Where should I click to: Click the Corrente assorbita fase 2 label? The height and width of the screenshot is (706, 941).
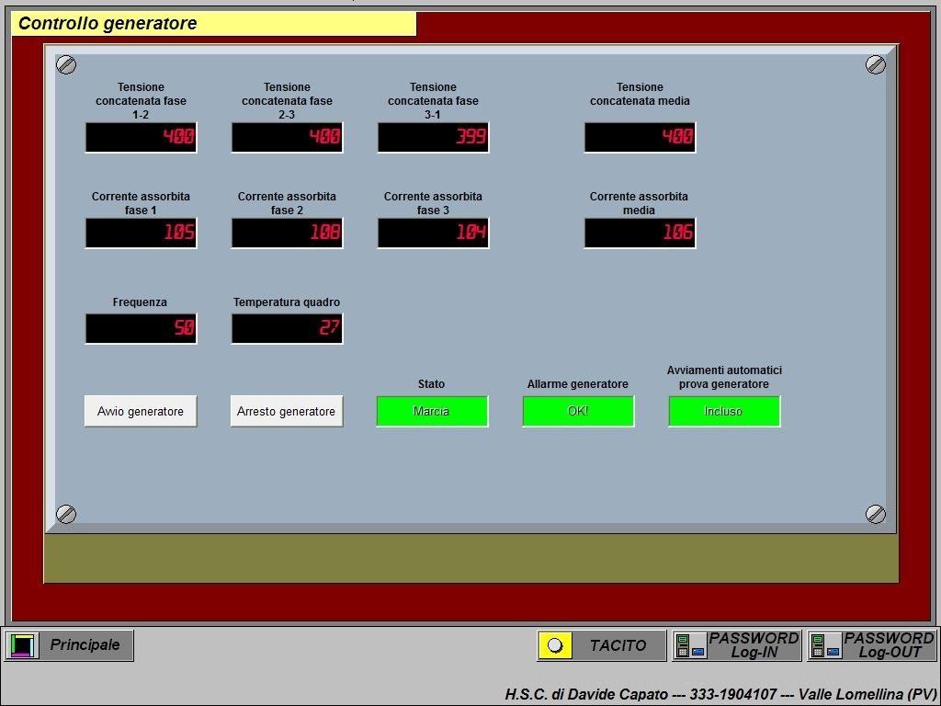pyautogui.click(x=287, y=203)
